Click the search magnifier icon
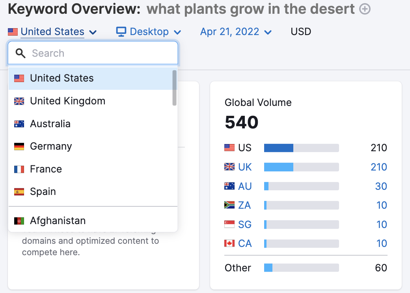The image size is (410, 293). 20,53
